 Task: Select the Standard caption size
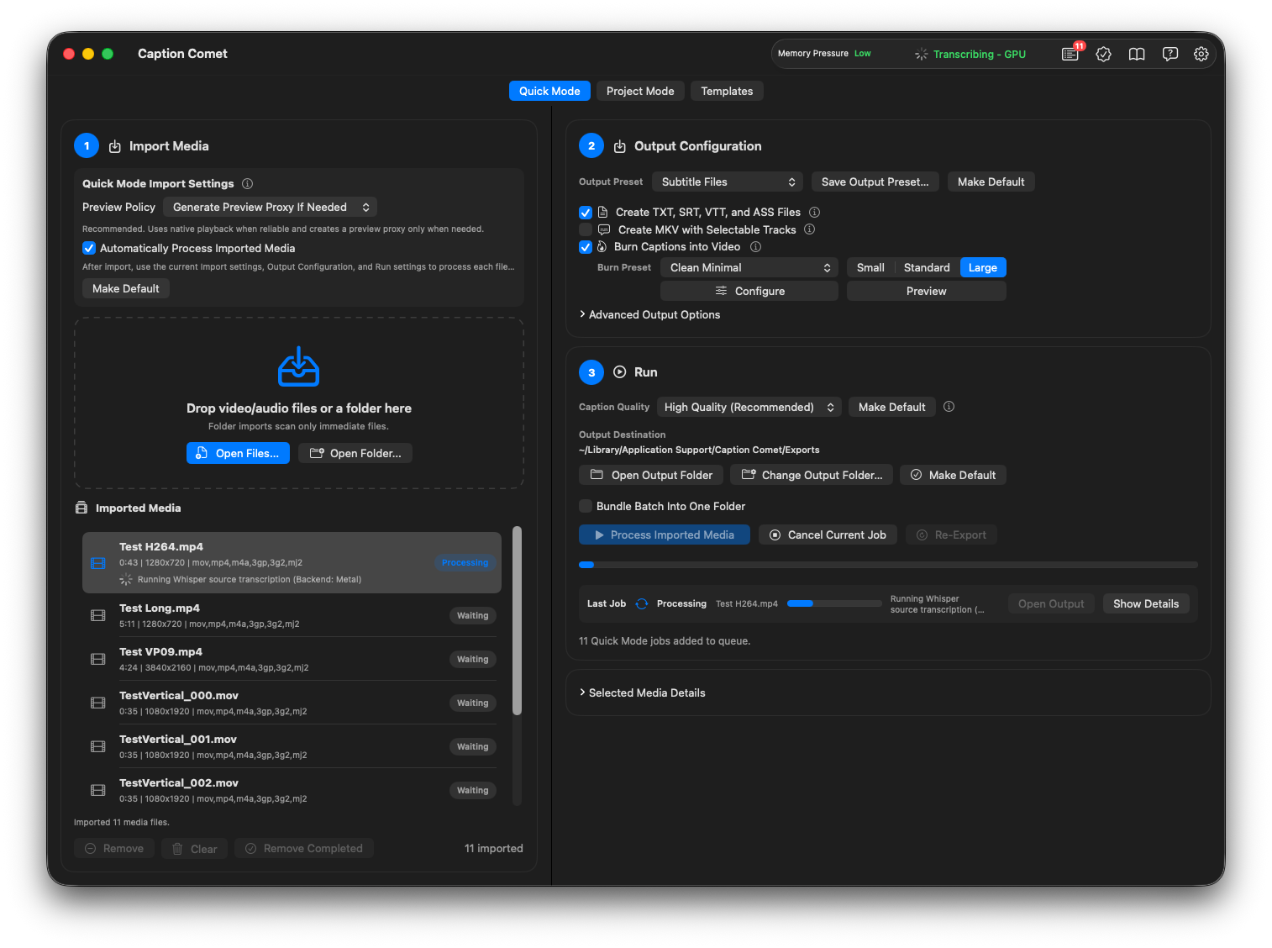coord(927,267)
